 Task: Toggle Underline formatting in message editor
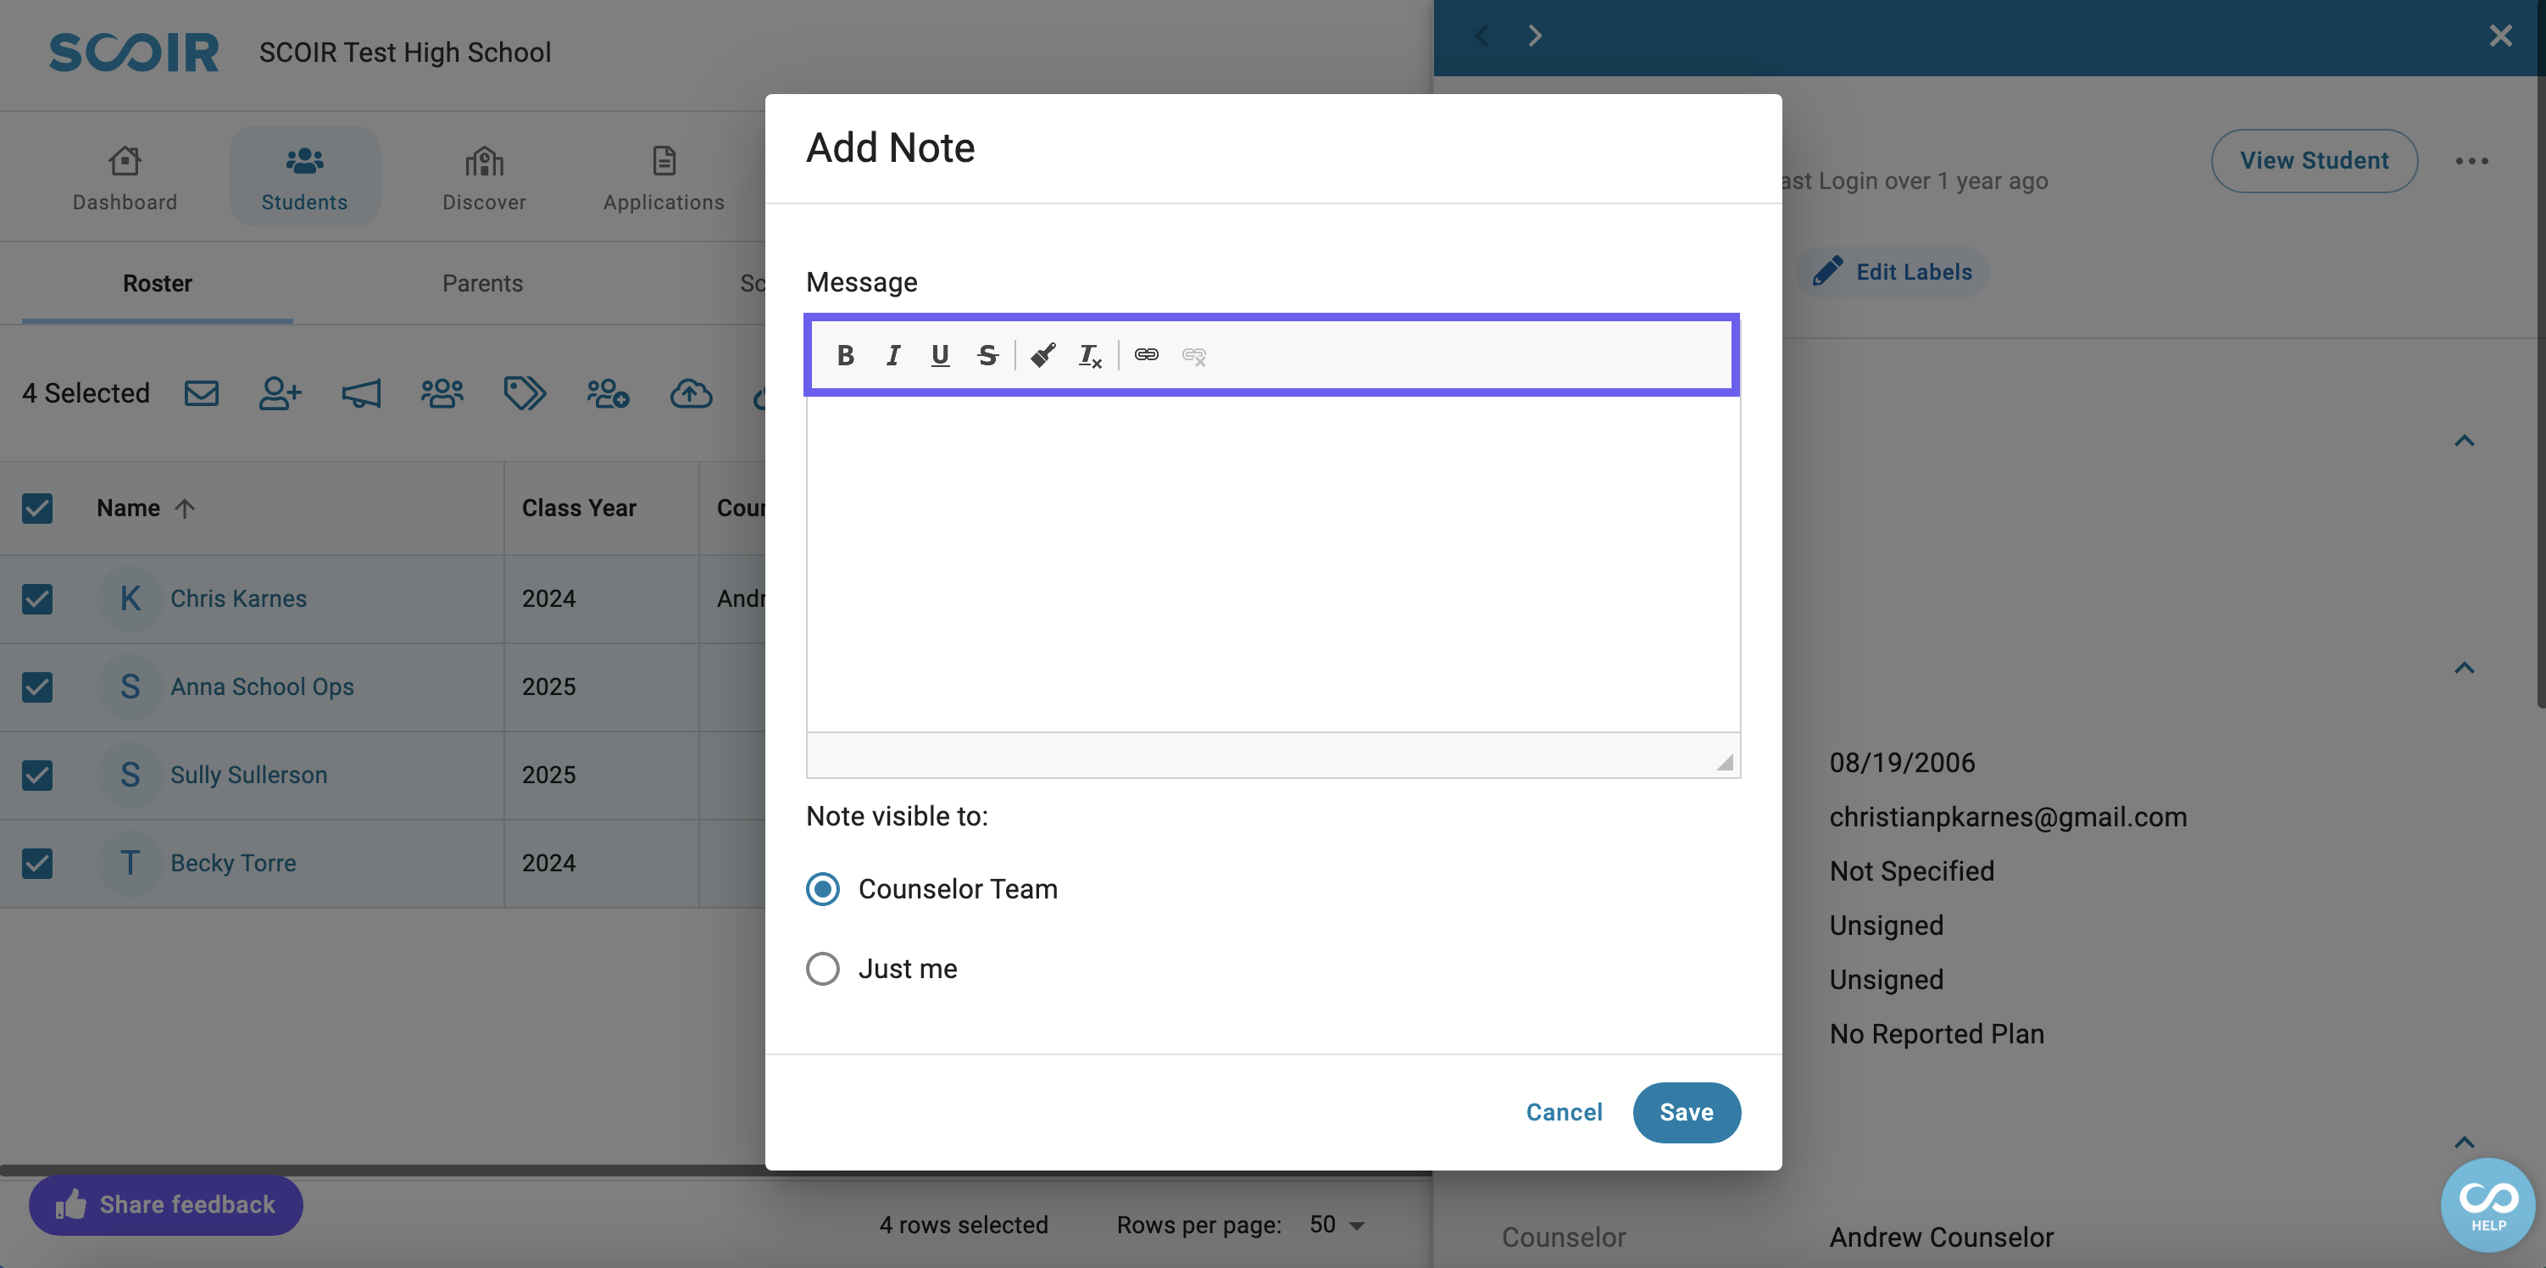click(938, 354)
